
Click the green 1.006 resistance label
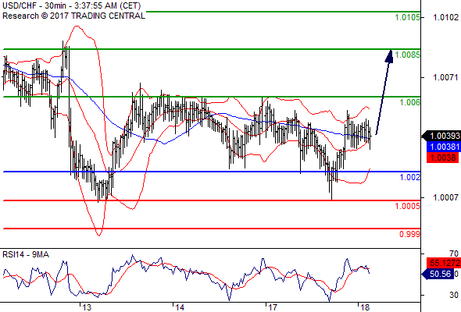tap(409, 102)
